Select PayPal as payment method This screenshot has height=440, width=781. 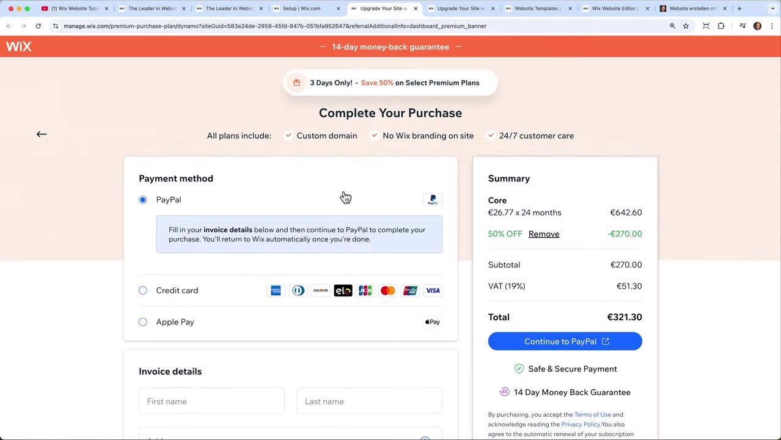(143, 200)
